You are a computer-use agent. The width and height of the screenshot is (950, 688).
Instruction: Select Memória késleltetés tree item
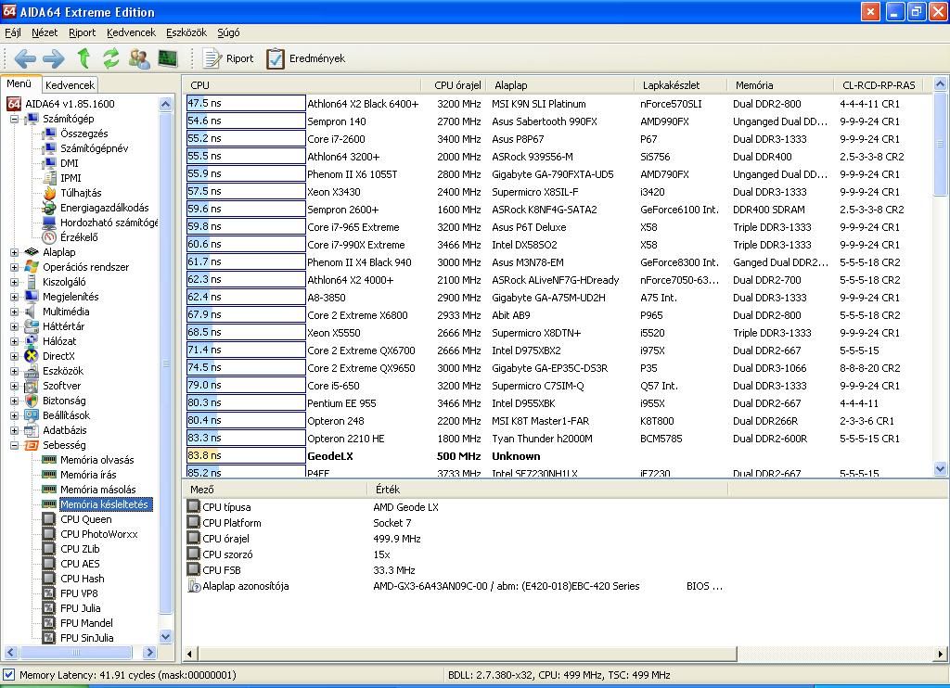tap(104, 504)
